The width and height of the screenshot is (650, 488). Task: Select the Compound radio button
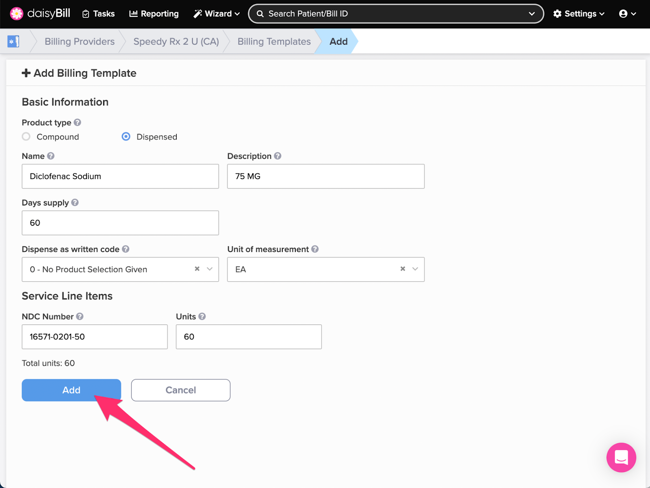click(x=26, y=136)
